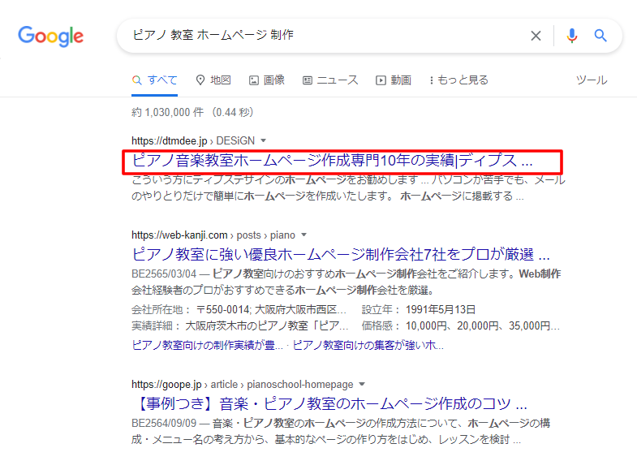Click the blue magnifier search button

coord(600,36)
